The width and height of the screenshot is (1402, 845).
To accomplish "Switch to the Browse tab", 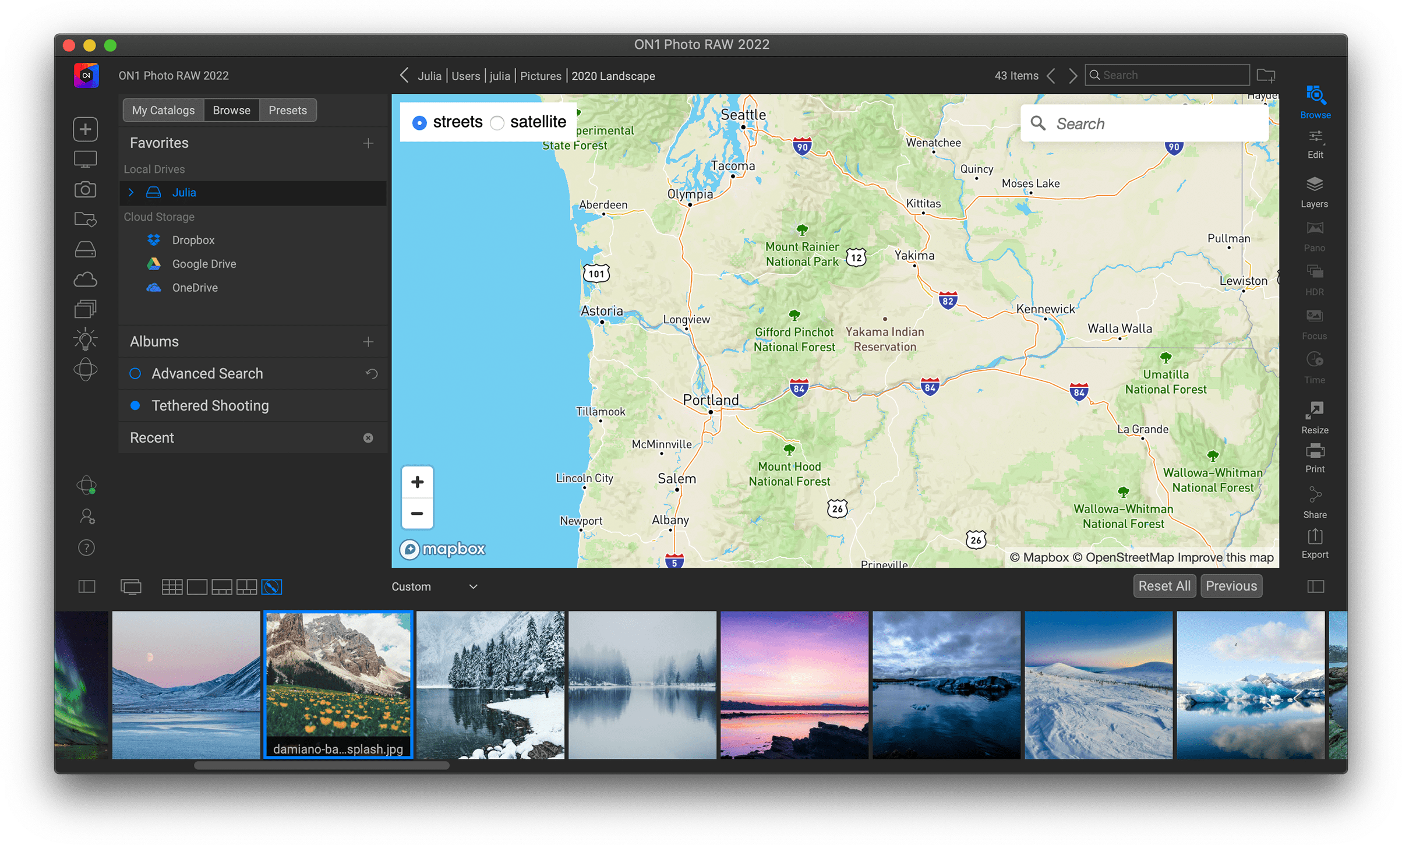I will [x=231, y=110].
